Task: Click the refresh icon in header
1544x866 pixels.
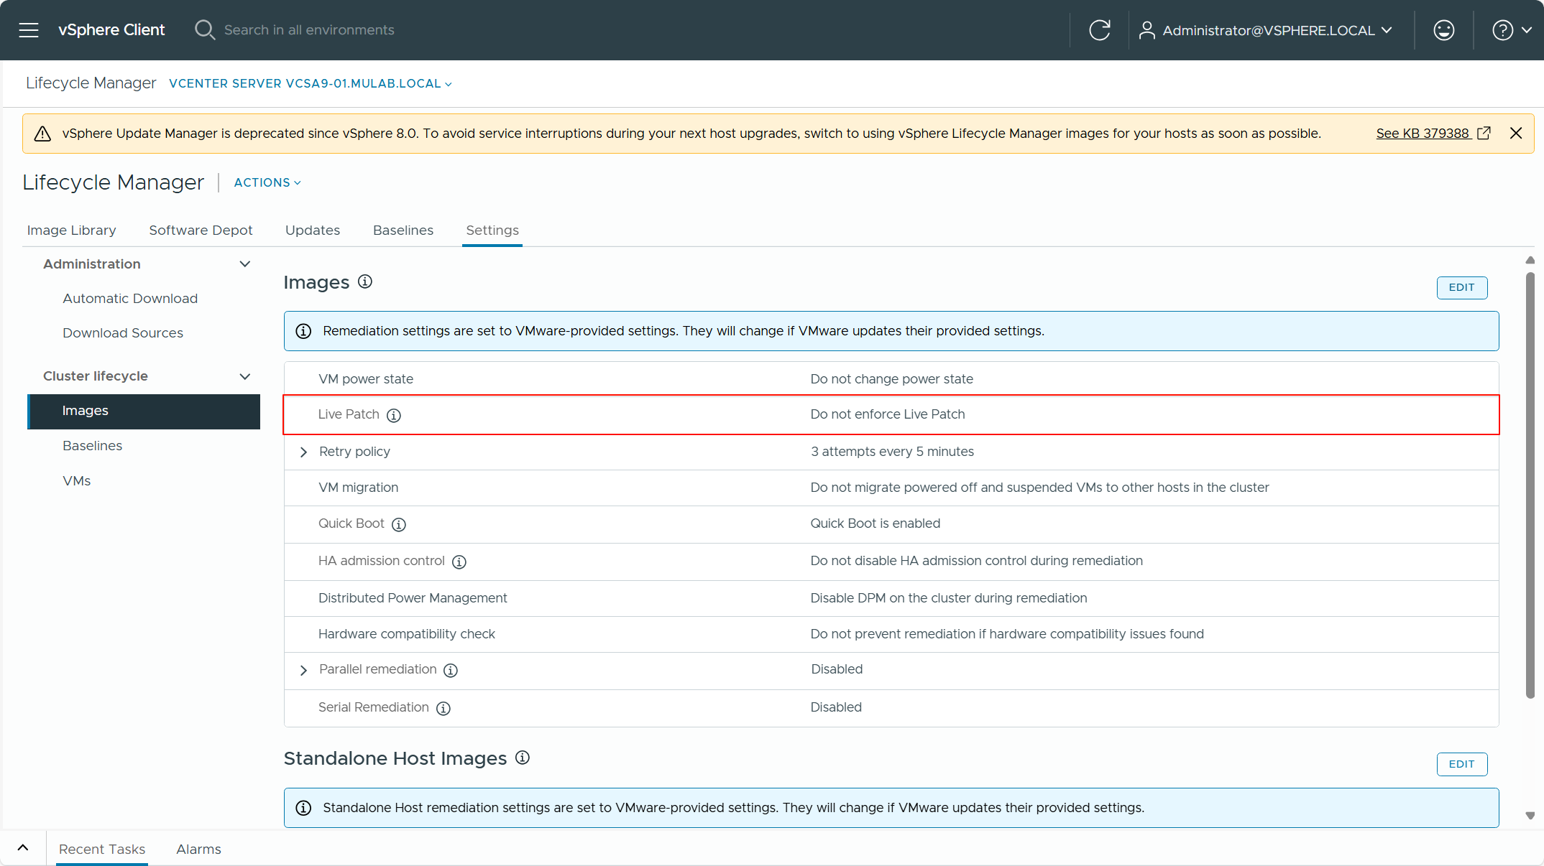Action: 1099,30
